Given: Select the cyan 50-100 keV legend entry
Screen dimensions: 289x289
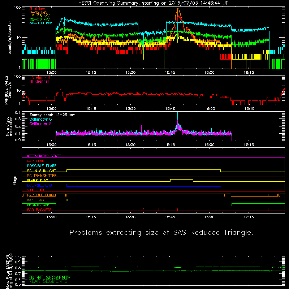Looking at the screenshot, I should (x=41, y=23).
